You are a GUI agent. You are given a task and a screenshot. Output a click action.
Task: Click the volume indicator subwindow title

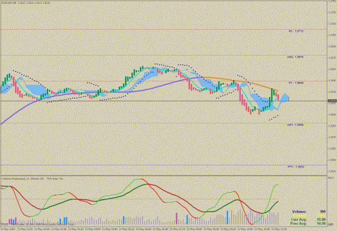click(x=32, y=179)
